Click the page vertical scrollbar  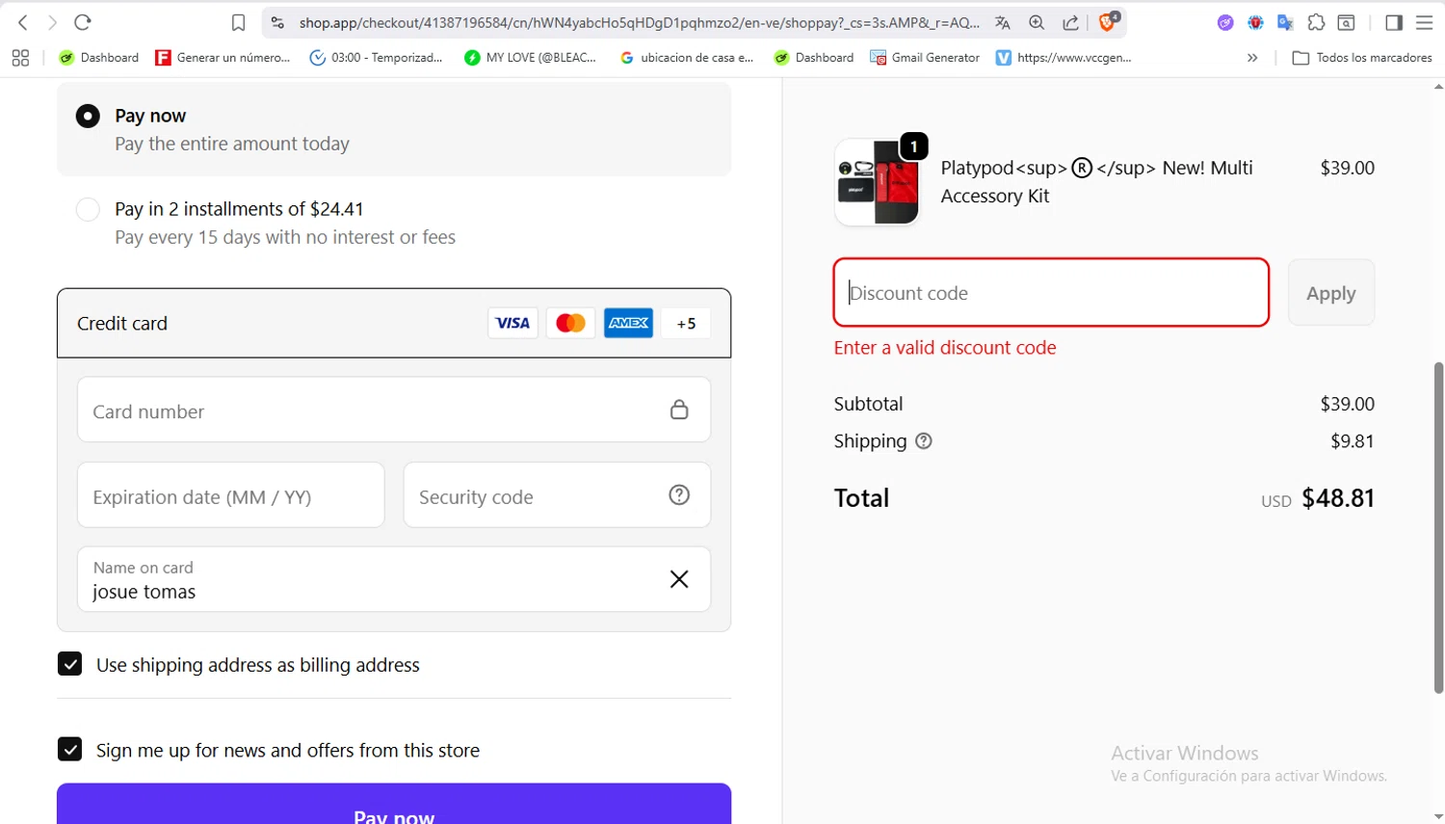[1438, 527]
